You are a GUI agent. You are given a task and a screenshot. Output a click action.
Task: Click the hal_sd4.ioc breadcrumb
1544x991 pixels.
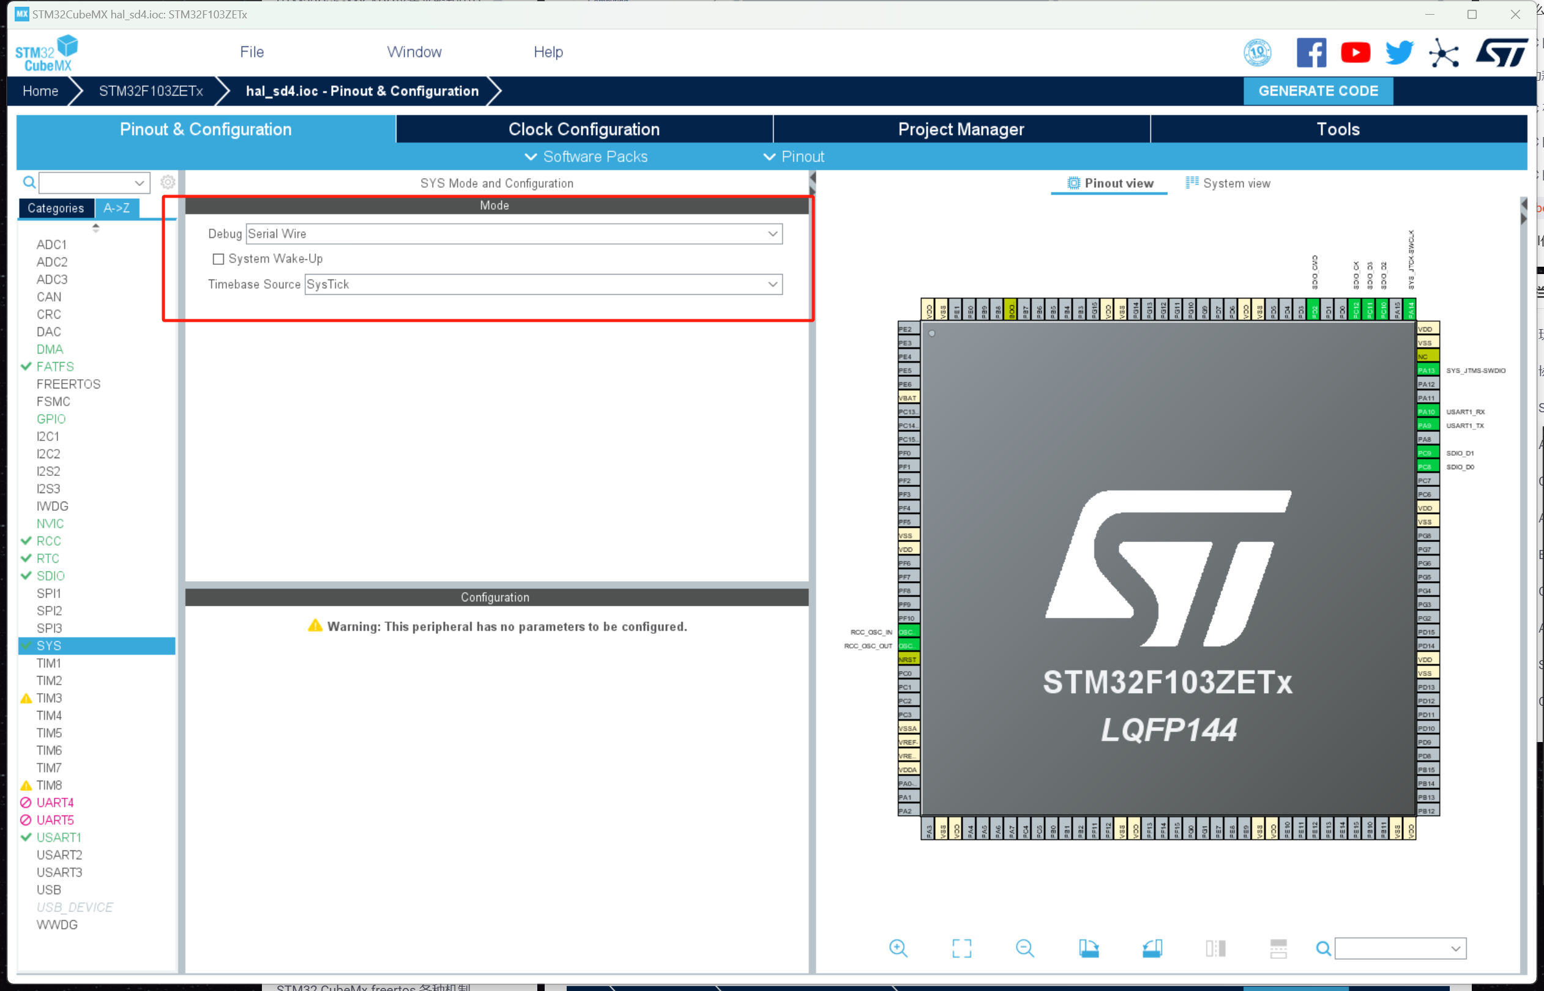(362, 91)
